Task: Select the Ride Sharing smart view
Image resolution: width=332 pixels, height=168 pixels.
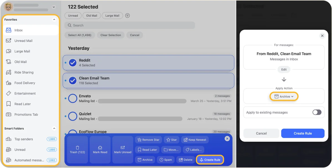Action: (x=24, y=72)
